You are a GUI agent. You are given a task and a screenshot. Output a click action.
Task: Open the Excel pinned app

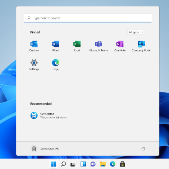tap(77, 46)
